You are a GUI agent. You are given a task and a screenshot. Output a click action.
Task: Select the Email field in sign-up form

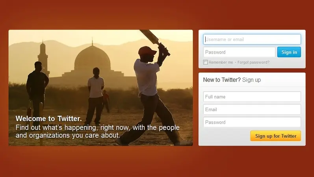252,110
